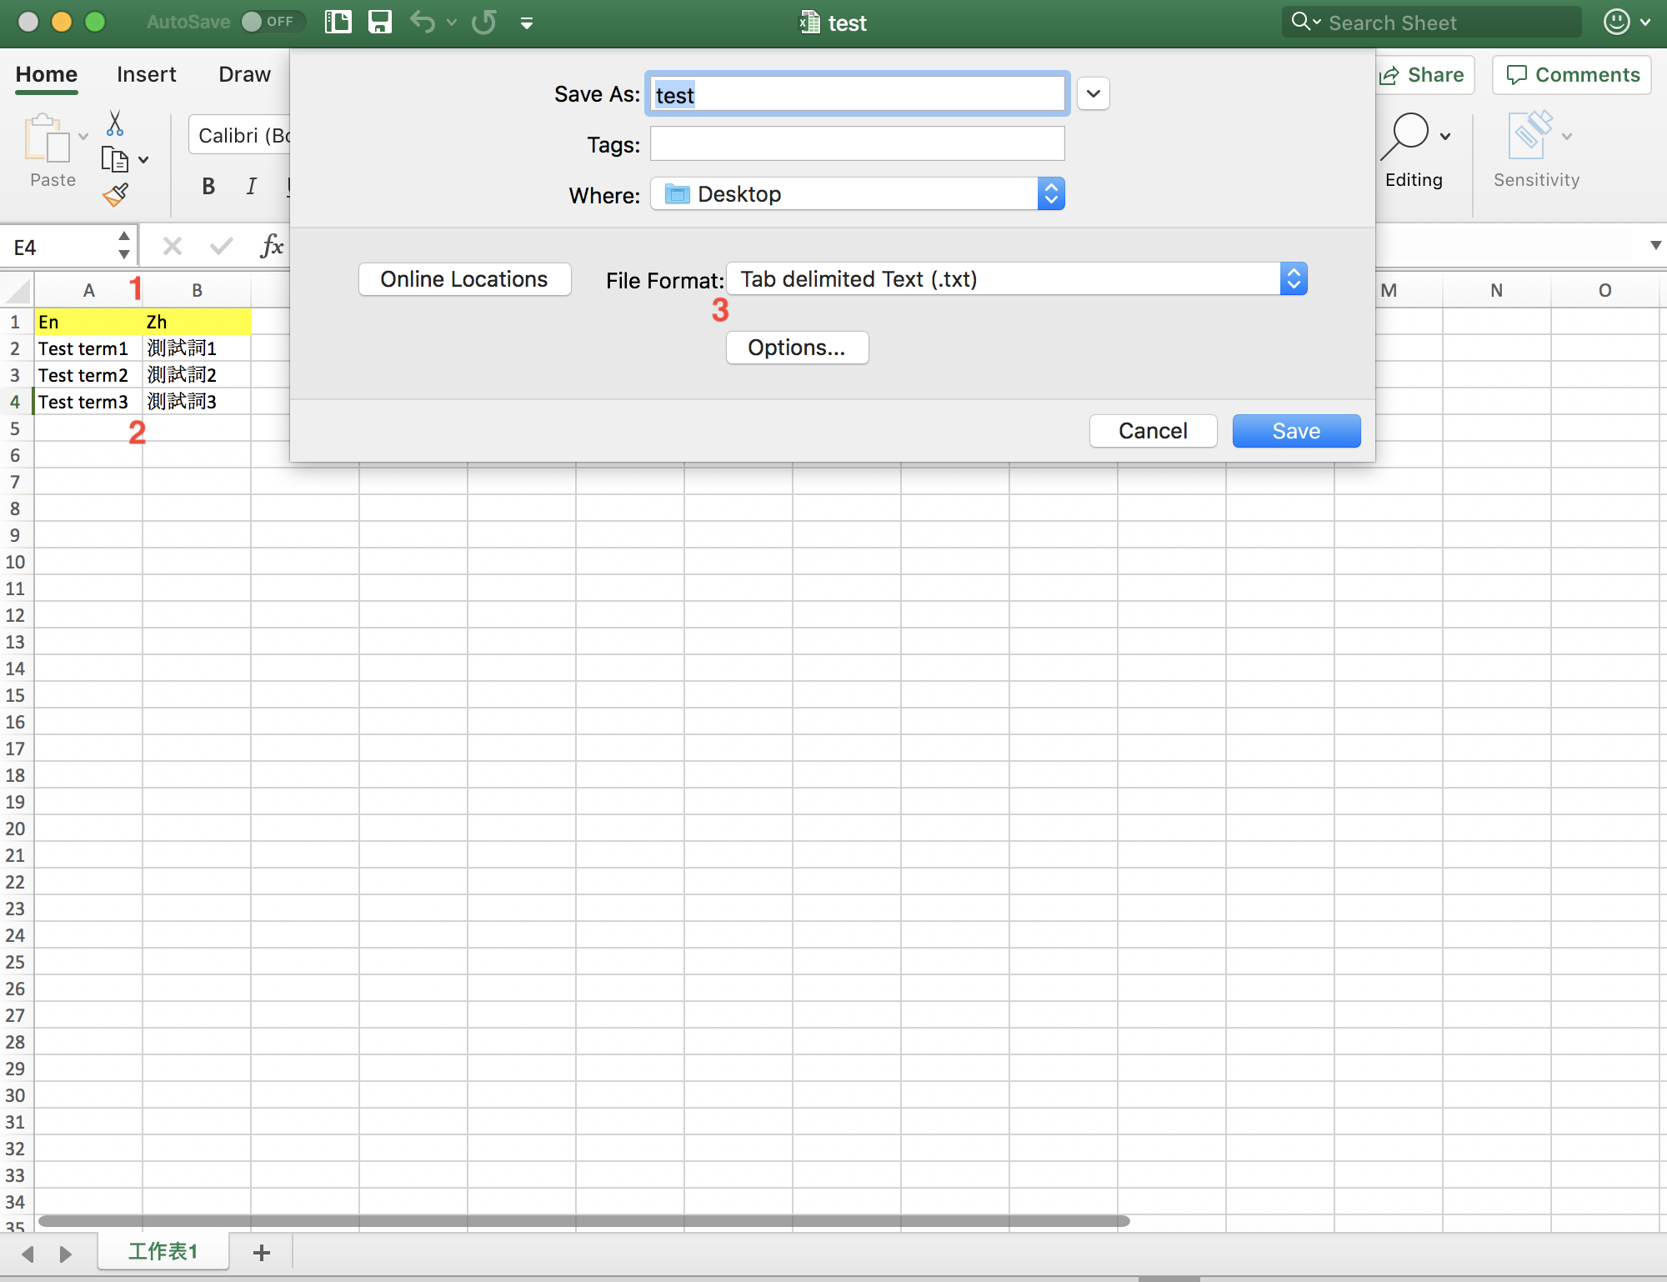
Task: Expand the Save As dialog chevron
Action: point(1093,94)
